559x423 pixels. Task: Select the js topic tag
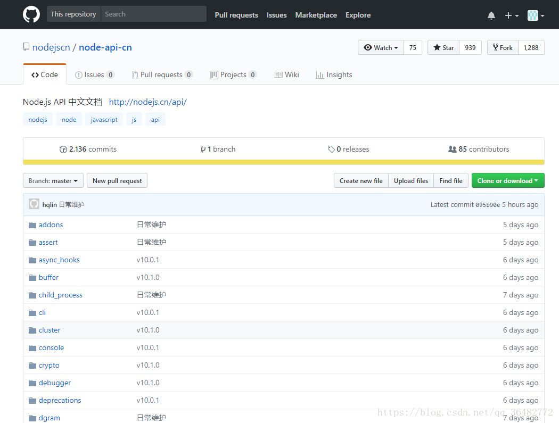point(134,119)
